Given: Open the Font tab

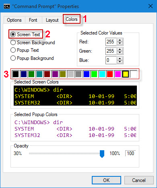Looking at the screenshot, I should point(33,20).
